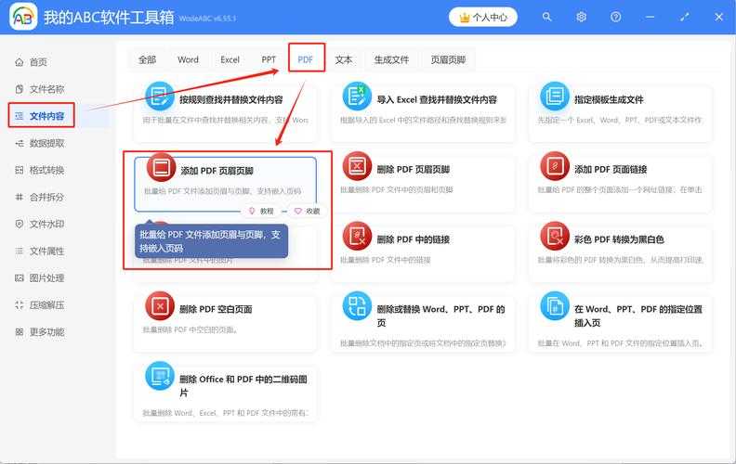
Task: Click the ABC toolbox app logo
Action: coord(23,17)
